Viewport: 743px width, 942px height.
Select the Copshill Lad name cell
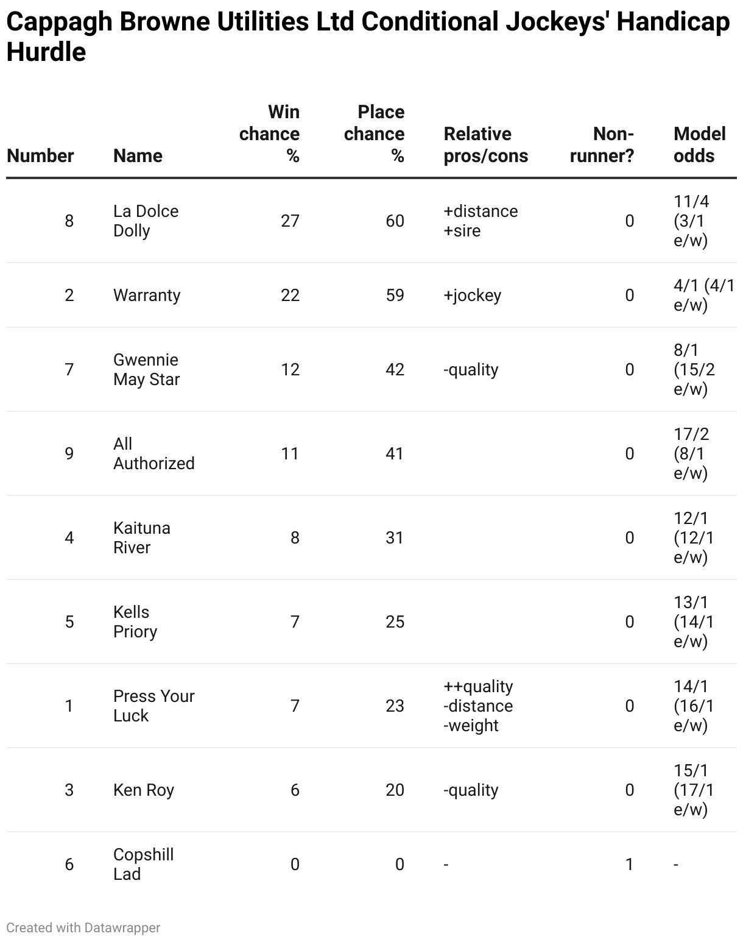click(144, 864)
